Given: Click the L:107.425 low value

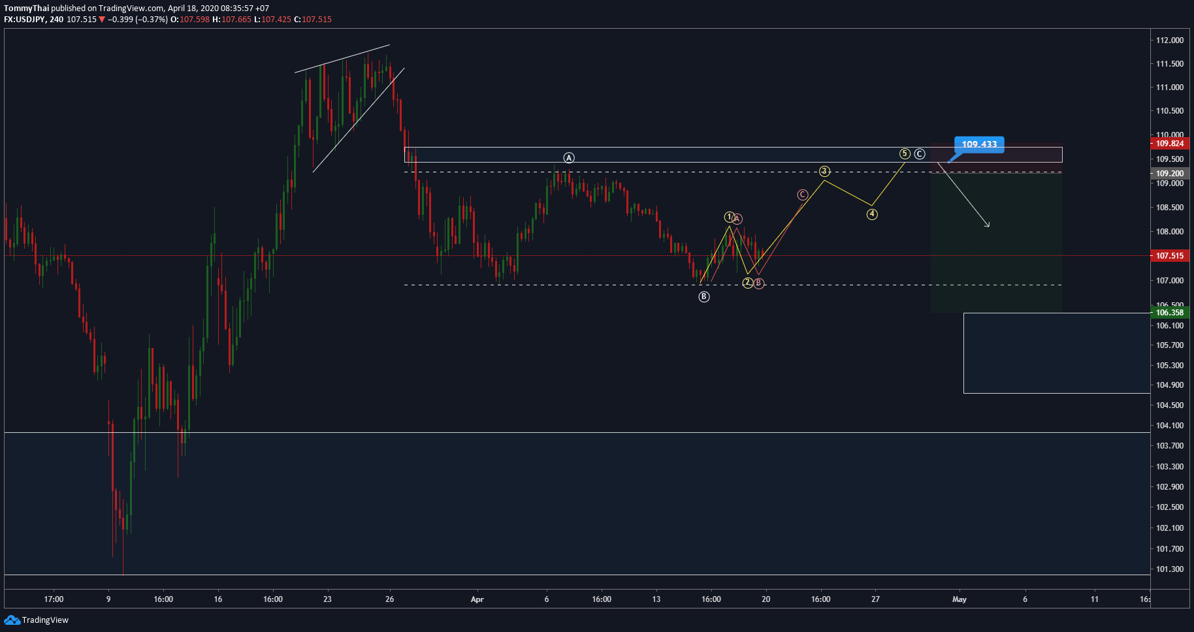Looking at the screenshot, I should [x=272, y=20].
